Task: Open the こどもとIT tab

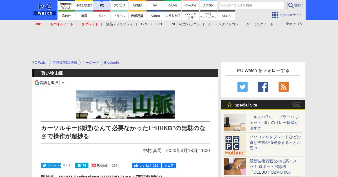Action: [173, 15]
